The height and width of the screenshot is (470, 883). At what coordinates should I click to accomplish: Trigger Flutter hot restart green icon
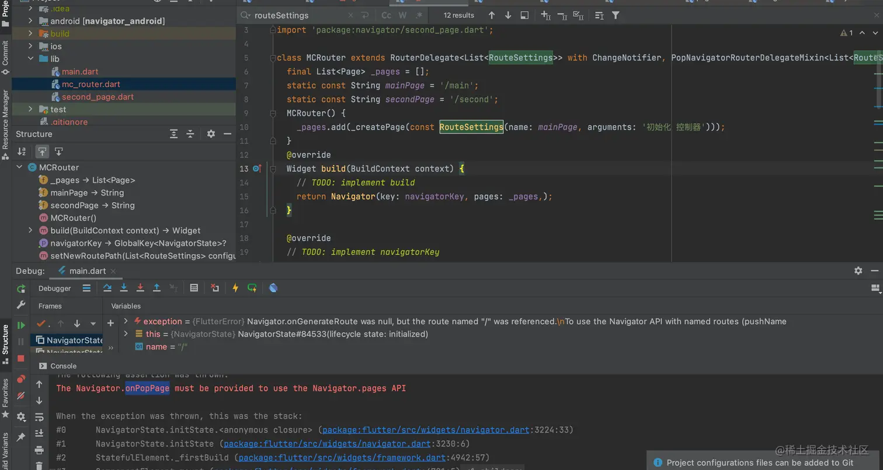click(252, 287)
